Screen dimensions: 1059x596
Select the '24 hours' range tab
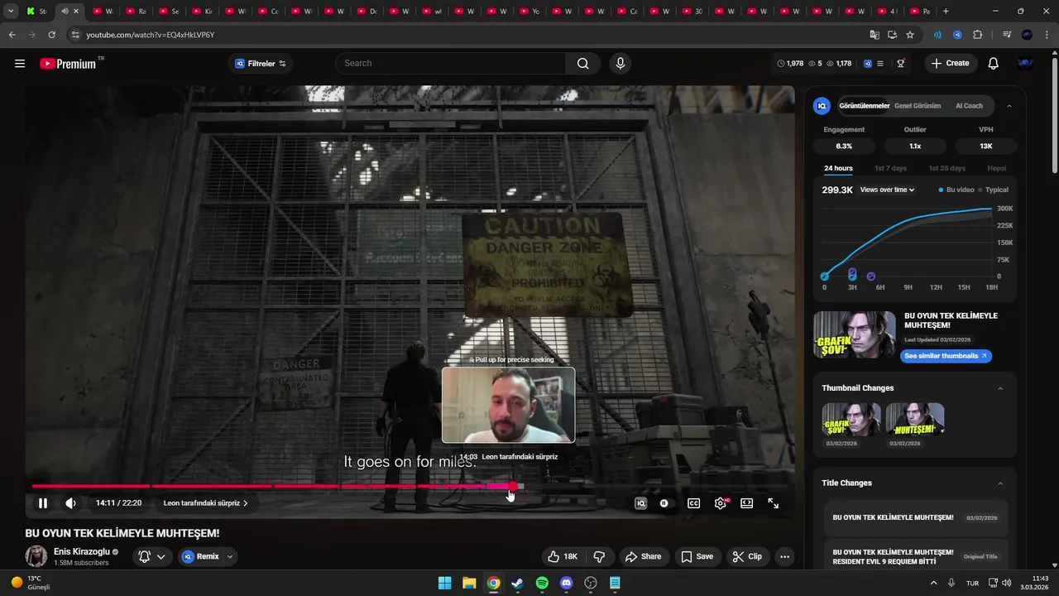tap(838, 168)
